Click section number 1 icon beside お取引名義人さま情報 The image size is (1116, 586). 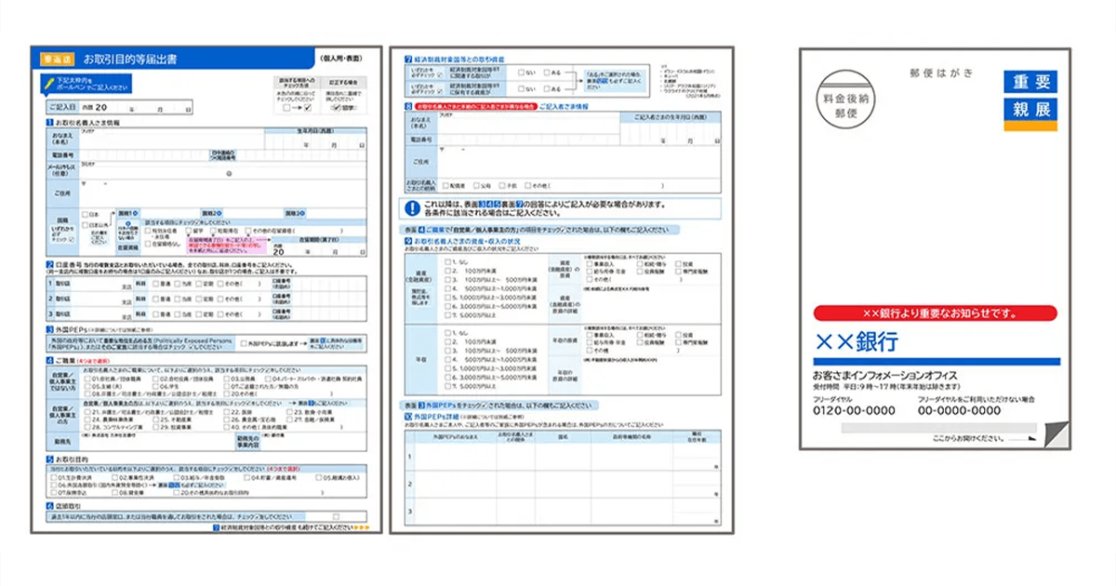48,123
